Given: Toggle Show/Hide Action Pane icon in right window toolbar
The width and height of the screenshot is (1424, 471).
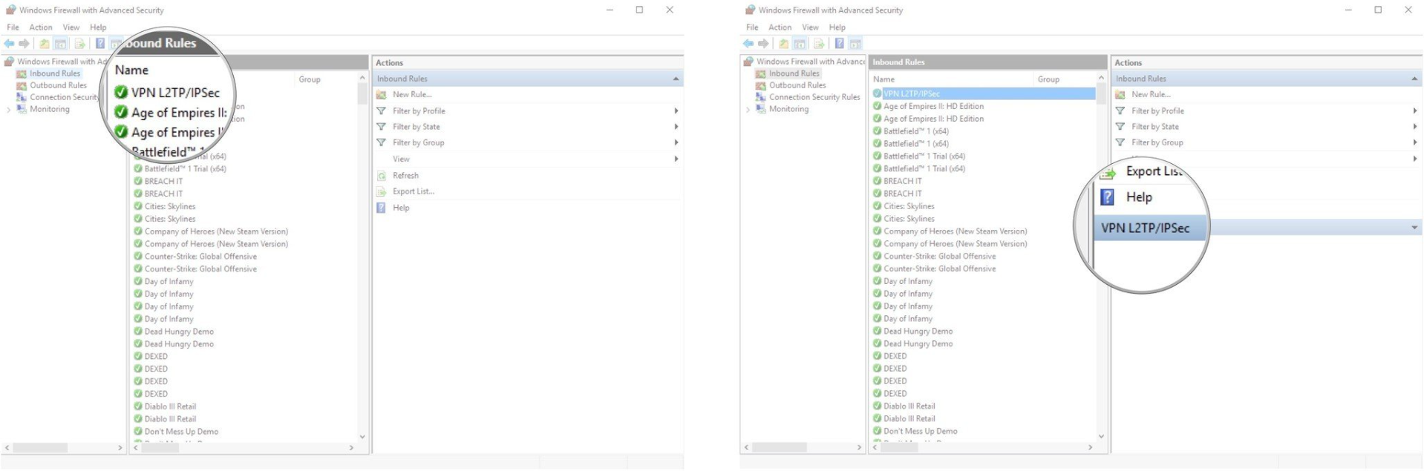Looking at the screenshot, I should (855, 44).
